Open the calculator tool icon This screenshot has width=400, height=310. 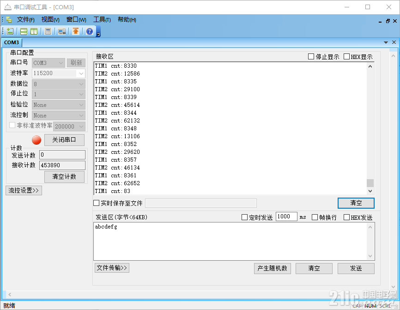(48, 31)
